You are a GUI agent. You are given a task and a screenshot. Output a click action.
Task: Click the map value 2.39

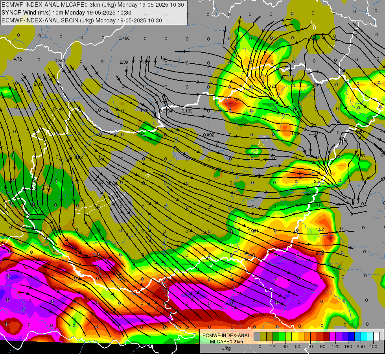point(124,62)
